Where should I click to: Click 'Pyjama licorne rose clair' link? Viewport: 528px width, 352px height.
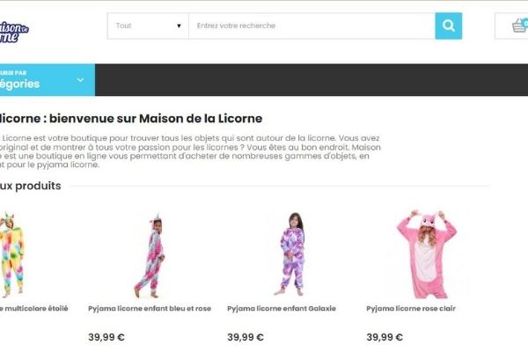[x=411, y=309]
